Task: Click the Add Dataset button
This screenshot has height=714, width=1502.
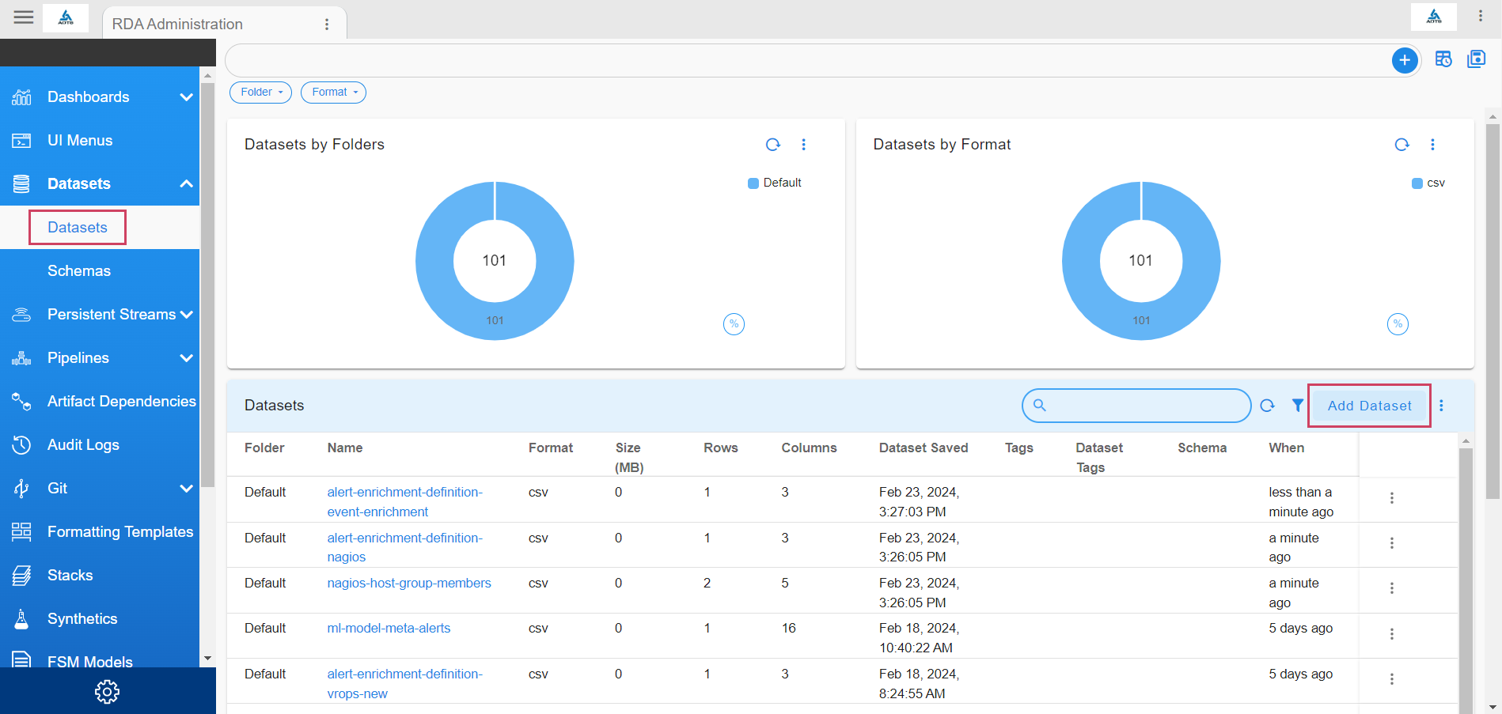Action: click(1369, 406)
